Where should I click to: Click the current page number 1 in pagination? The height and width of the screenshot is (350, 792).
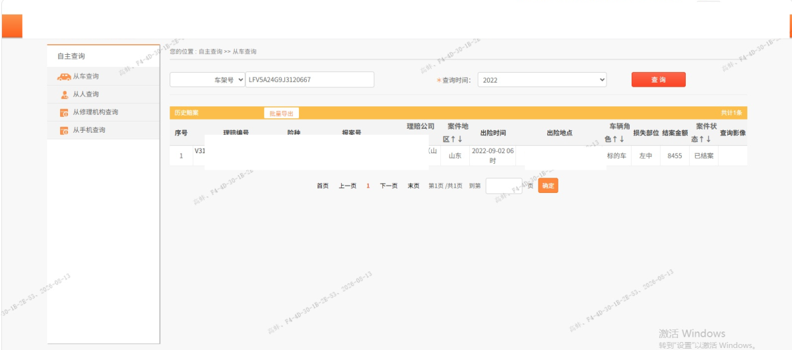click(x=368, y=186)
